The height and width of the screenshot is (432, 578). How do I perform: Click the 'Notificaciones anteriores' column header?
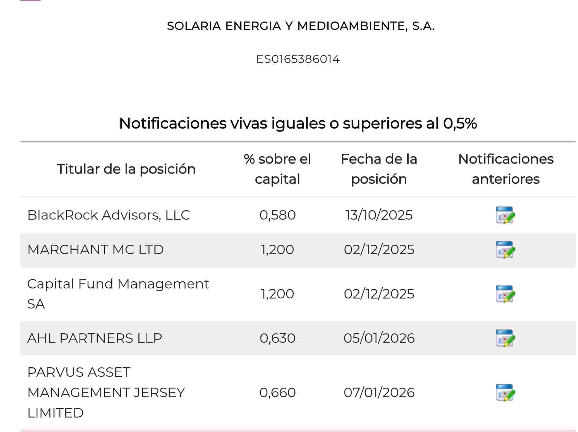[506, 169]
